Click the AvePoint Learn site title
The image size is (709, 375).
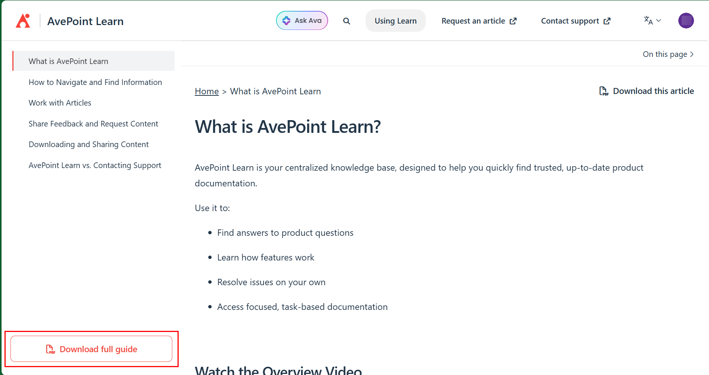(85, 21)
